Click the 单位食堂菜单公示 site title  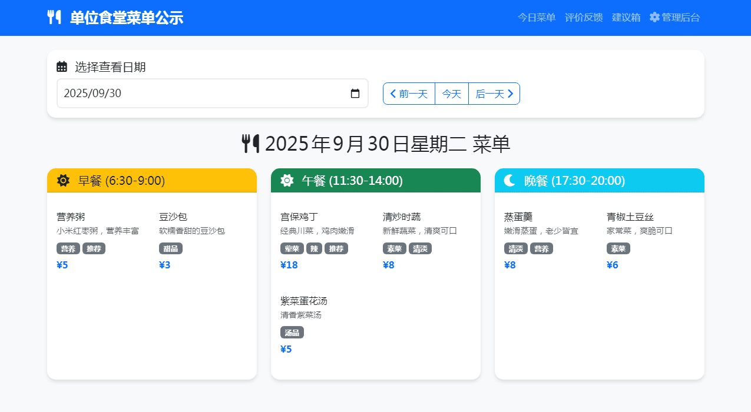(127, 18)
